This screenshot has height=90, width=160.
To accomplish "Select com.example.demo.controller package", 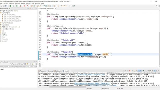I will [x=12, y=17].
